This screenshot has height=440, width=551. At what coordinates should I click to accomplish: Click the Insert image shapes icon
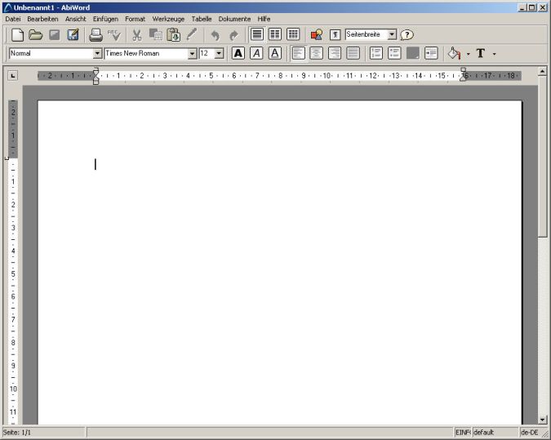(x=317, y=35)
